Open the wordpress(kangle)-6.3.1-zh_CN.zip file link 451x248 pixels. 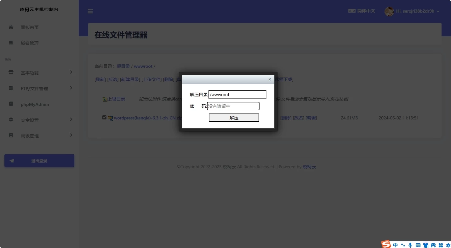point(148,118)
